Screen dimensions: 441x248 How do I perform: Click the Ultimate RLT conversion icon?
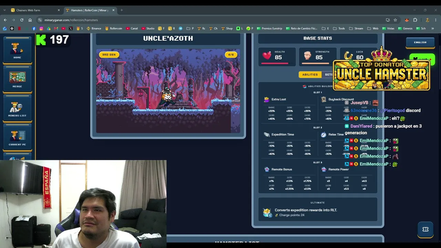coord(267,213)
